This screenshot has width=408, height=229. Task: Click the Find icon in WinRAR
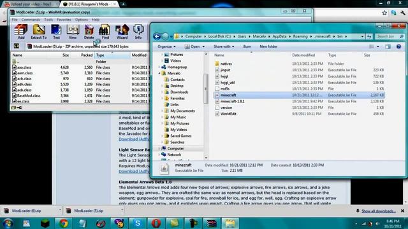coord(105,32)
